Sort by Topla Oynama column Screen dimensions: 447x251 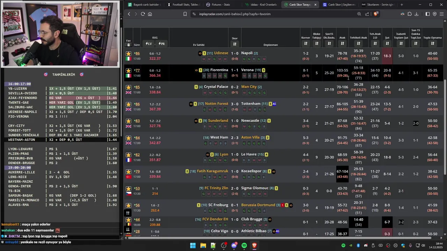tap(433, 44)
